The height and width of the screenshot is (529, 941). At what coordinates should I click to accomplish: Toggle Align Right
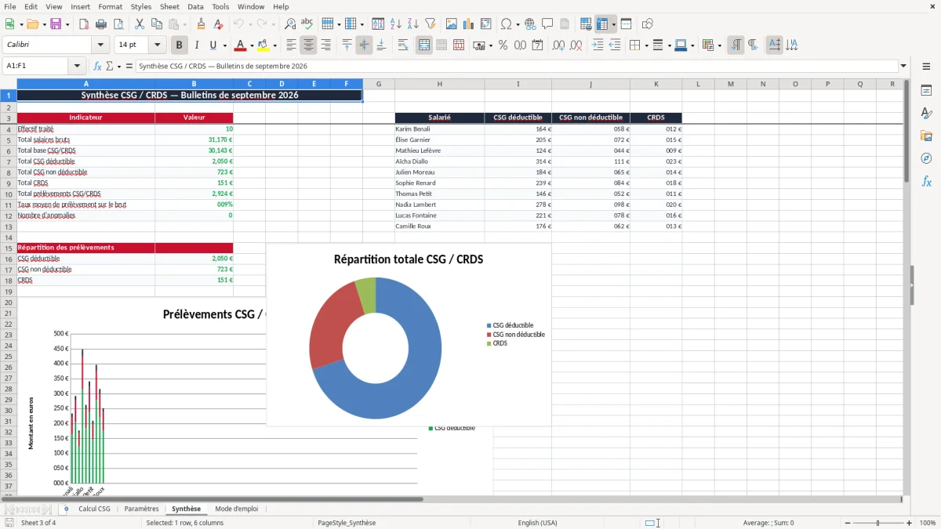point(325,45)
